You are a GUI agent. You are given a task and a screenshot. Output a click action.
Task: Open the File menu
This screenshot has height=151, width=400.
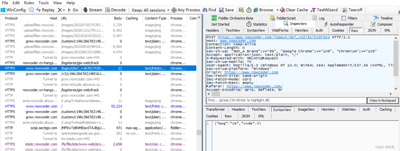click(5, 3)
